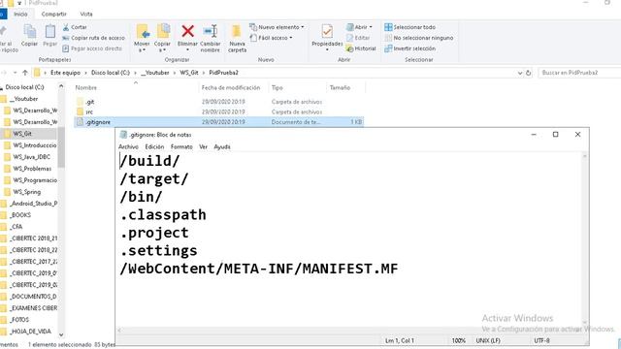The image size is (621, 349).
Task: Select the .gitignore file row
Action: coord(218,122)
